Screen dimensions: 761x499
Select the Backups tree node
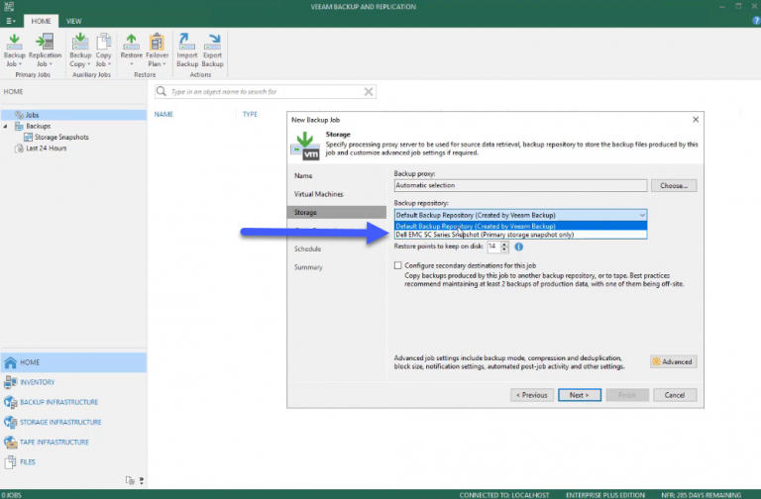tap(39, 126)
